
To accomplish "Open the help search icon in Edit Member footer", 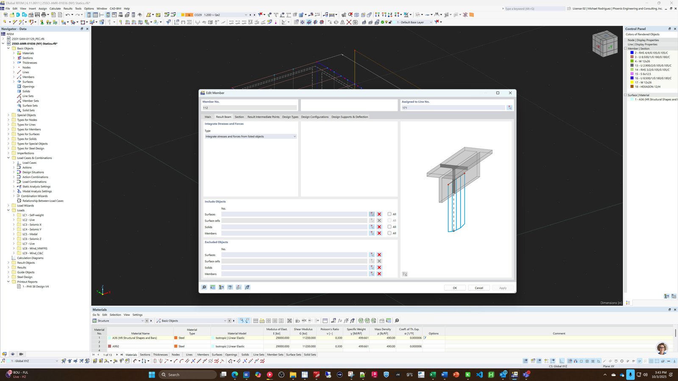I will (x=204, y=287).
